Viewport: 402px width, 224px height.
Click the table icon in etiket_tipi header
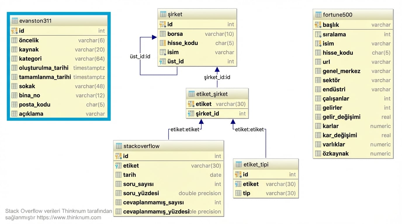point(239,164)
